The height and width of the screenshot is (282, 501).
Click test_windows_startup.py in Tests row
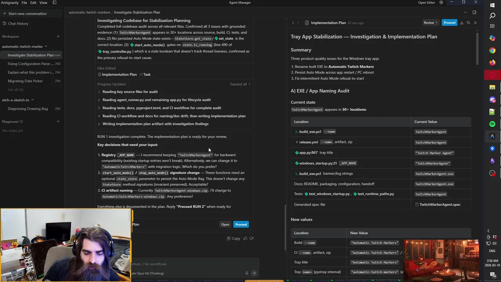point(327,194)
